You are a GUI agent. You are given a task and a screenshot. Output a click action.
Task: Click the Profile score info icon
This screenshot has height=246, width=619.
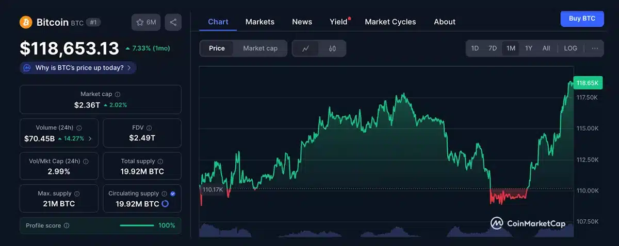coord(67,225)
